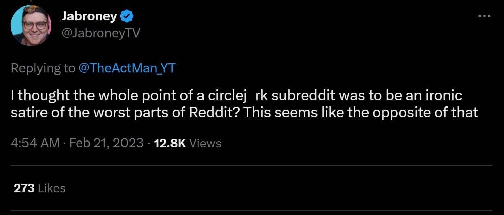Click the Likes label next to 273
This screenshot has width=504, height=215.
point(51,187)
